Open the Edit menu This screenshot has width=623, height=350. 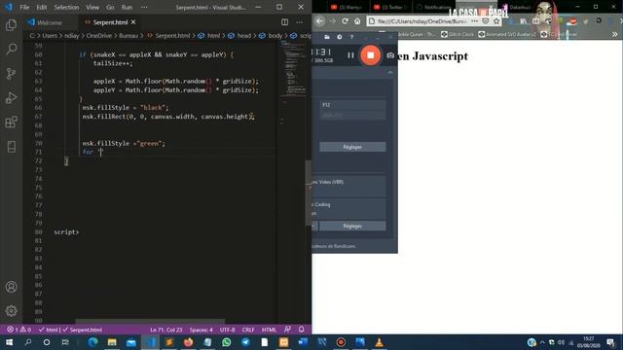(42, 7)
